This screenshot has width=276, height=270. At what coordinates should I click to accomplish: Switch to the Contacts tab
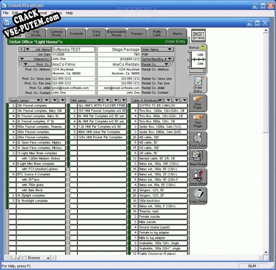tap(76, 33)
